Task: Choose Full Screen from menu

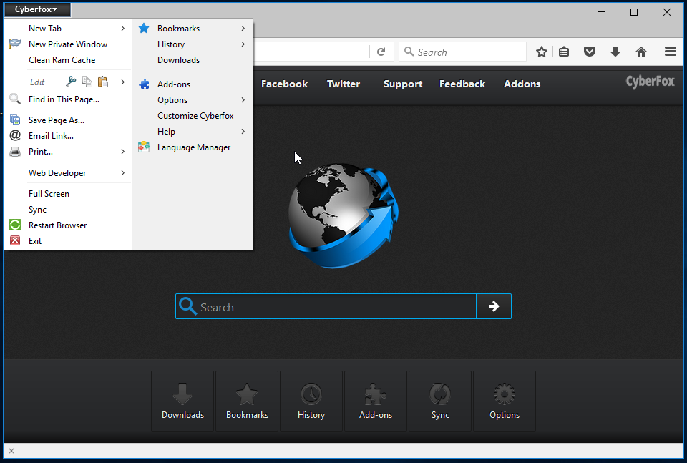Action: click(69, 194)
